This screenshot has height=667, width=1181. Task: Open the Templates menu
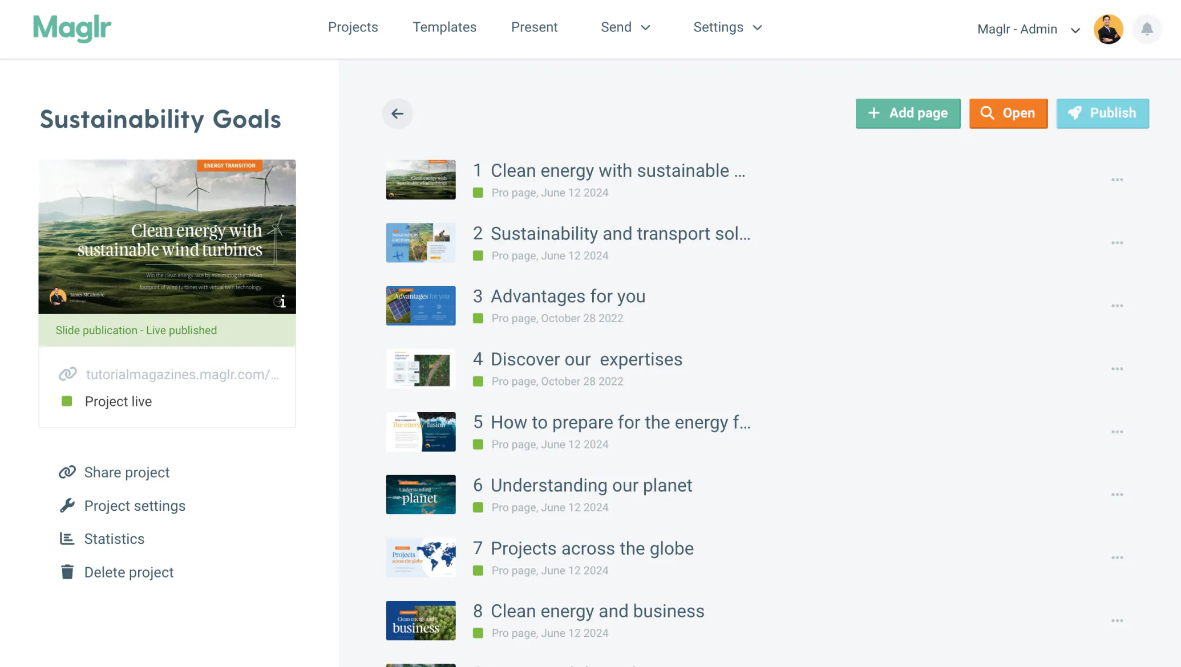(x=444, y=27)
